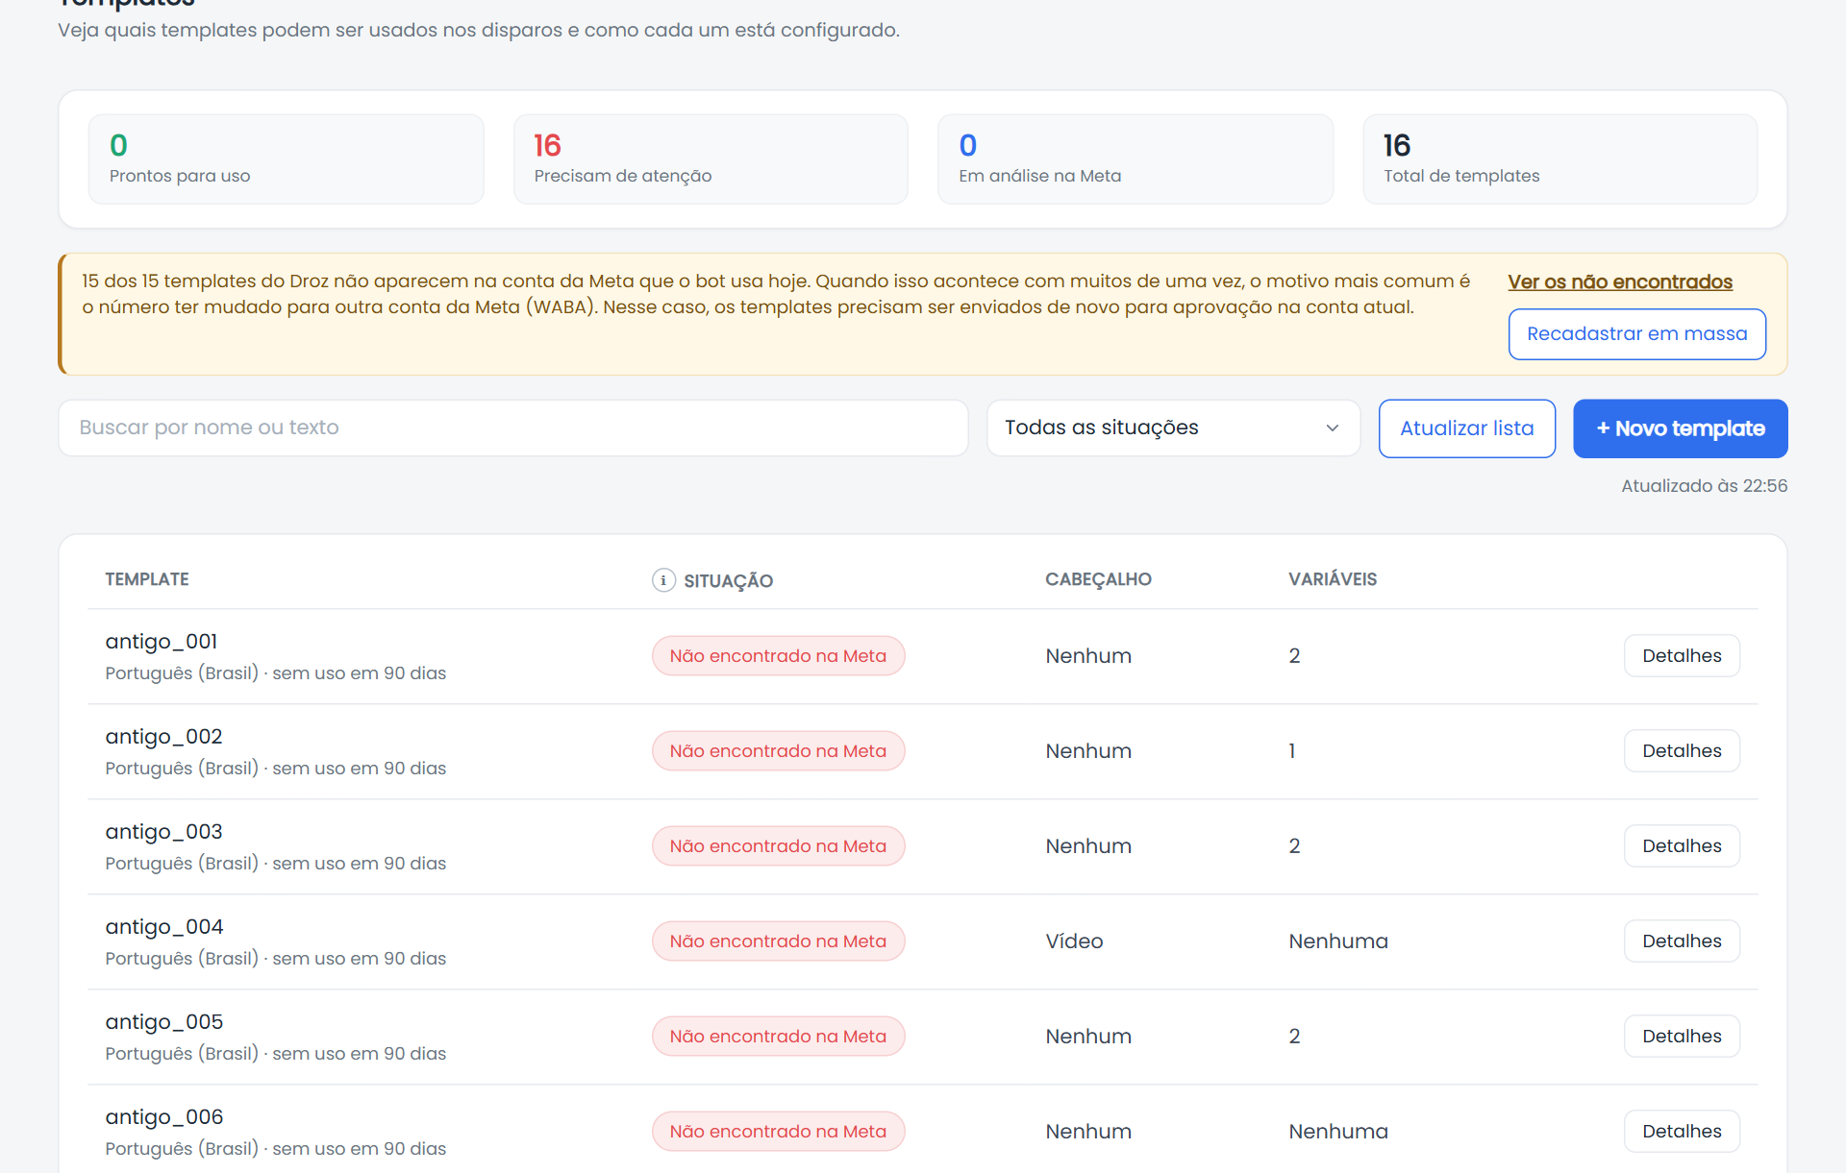Open the Ver os não encontrados link
This screenshot has width=1846, height=1173.
point(1620,282)
